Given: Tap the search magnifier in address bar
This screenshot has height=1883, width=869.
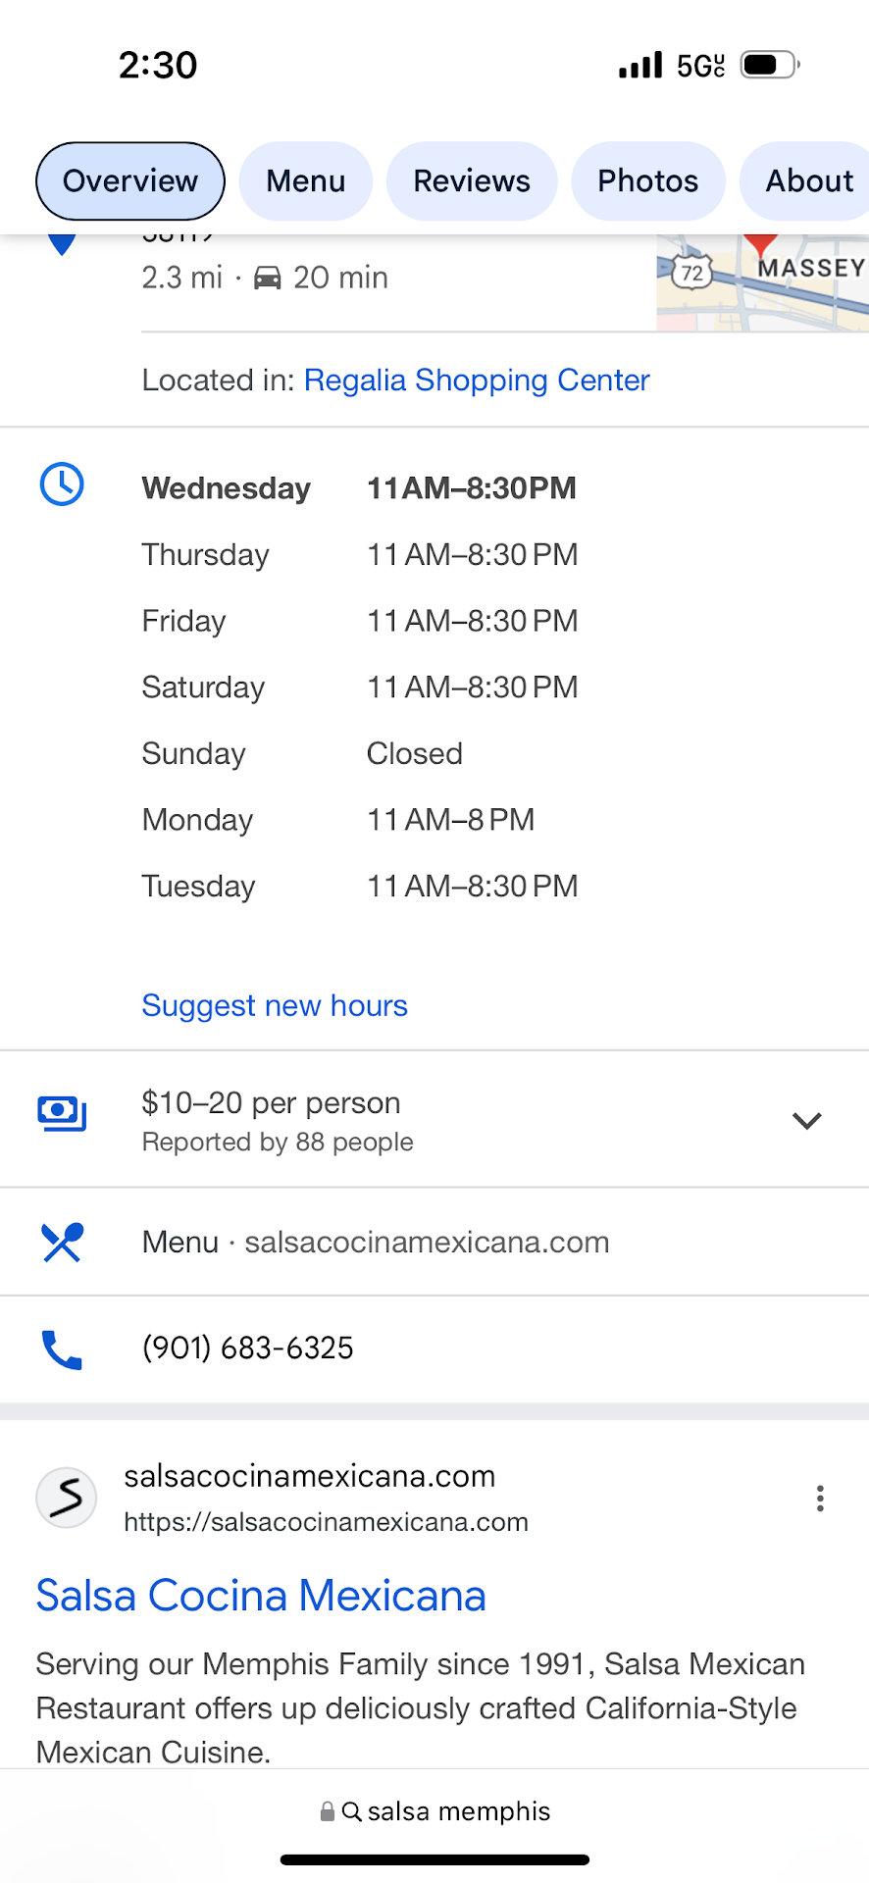Looking at the screenshot, I should click(351, 1811).
